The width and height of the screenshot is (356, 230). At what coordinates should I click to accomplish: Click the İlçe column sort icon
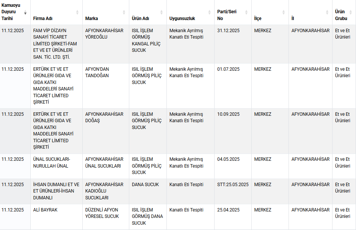point(284,12)
